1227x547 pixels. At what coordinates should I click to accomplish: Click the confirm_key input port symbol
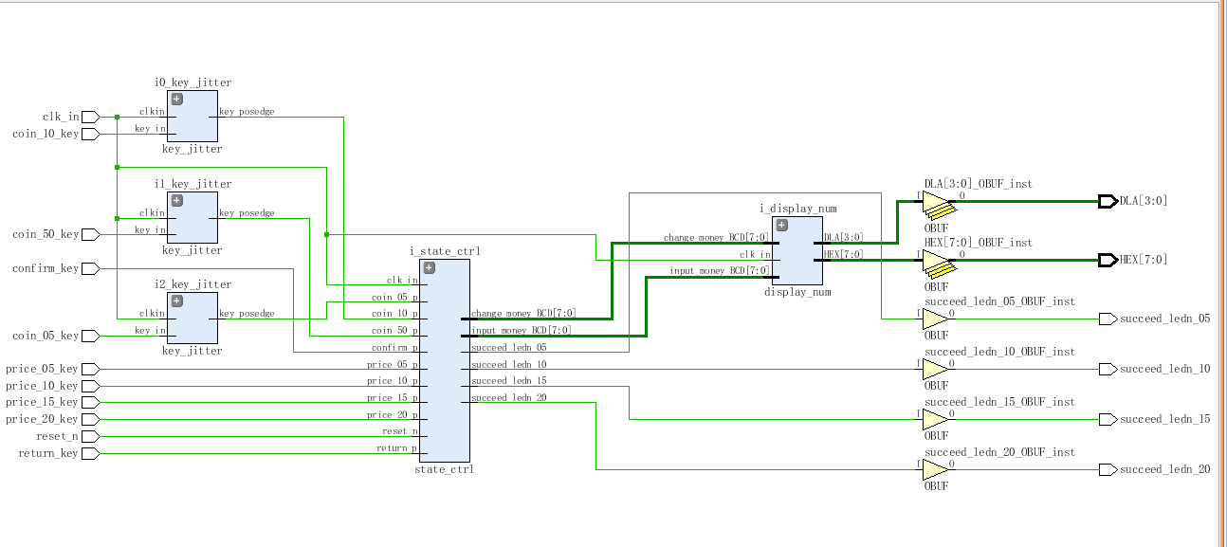click(x=90, y=269)
